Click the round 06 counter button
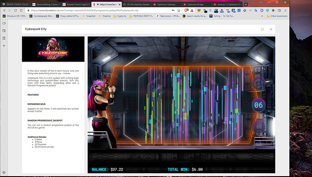 pos(259,105)
